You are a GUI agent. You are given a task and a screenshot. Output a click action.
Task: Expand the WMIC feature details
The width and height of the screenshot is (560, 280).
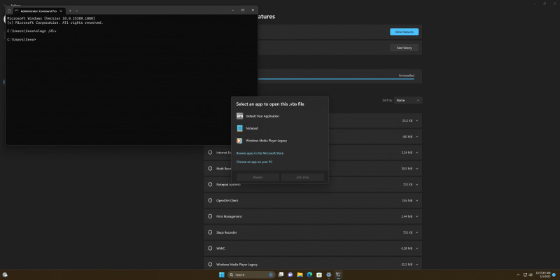click(417, 248)
